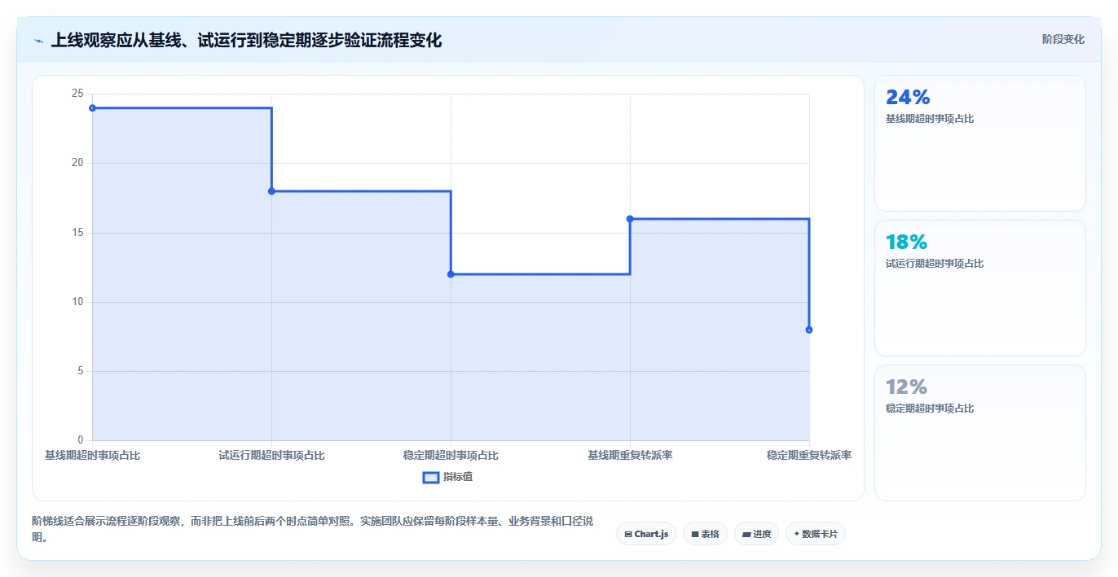Screen dimensions: 1118x577
Task: Click the y-axis value 15
Action: tap(77, 233)
